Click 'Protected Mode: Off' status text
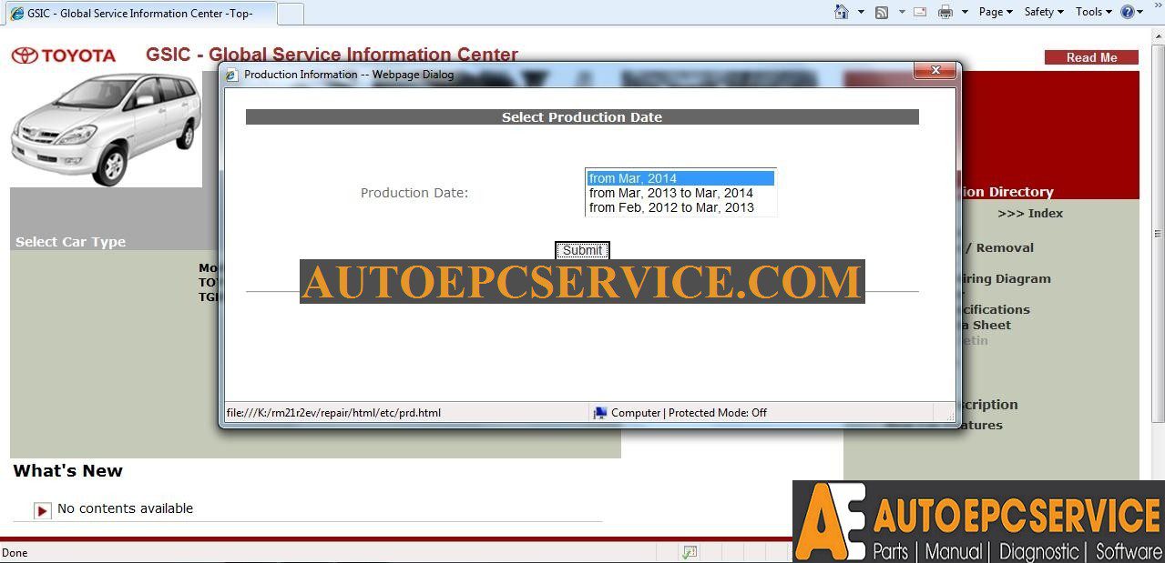The height and width of the screenshot is (563, 1165). 718,413
